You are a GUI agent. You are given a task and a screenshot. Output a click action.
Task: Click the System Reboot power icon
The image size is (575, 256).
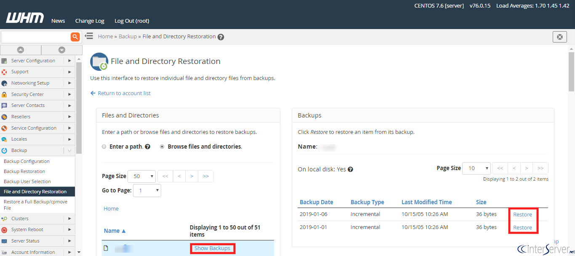4,230
